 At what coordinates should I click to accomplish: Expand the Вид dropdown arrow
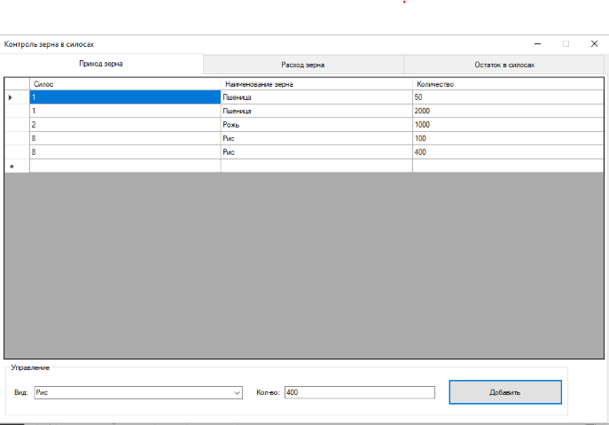pyautogui.click(x=237, y=393)
